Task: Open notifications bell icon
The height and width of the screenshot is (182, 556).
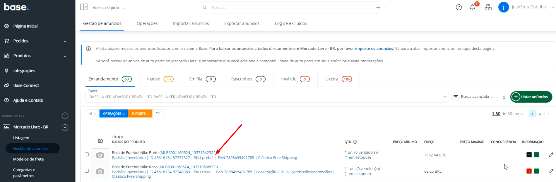Action: point(472,8)
